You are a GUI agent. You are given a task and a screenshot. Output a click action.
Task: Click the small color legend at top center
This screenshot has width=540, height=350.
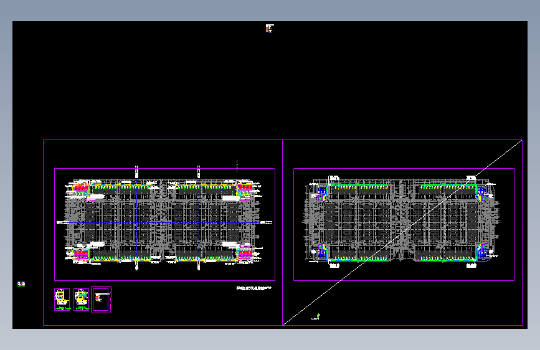coord(269,28)
